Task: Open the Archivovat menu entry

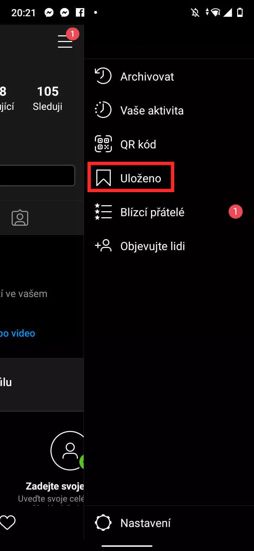Action: (x=169, y=76)
